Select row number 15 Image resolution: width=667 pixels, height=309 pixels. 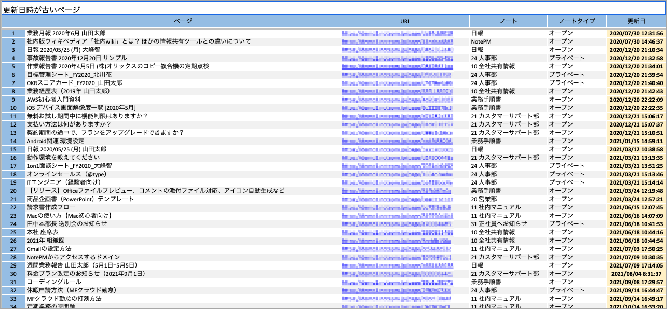pyautogui.click(x=13, y=149)
